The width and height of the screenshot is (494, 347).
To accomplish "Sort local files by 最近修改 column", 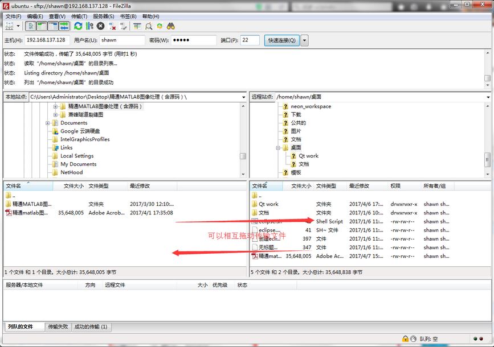I will pos(153,186).
